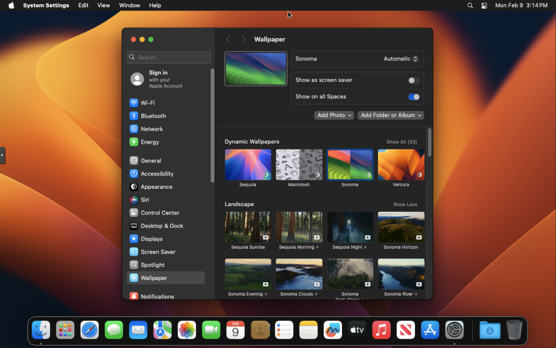Sign in with your Apple Account
Viewport: 556px width, 348px height.
(x=166, y=79)
